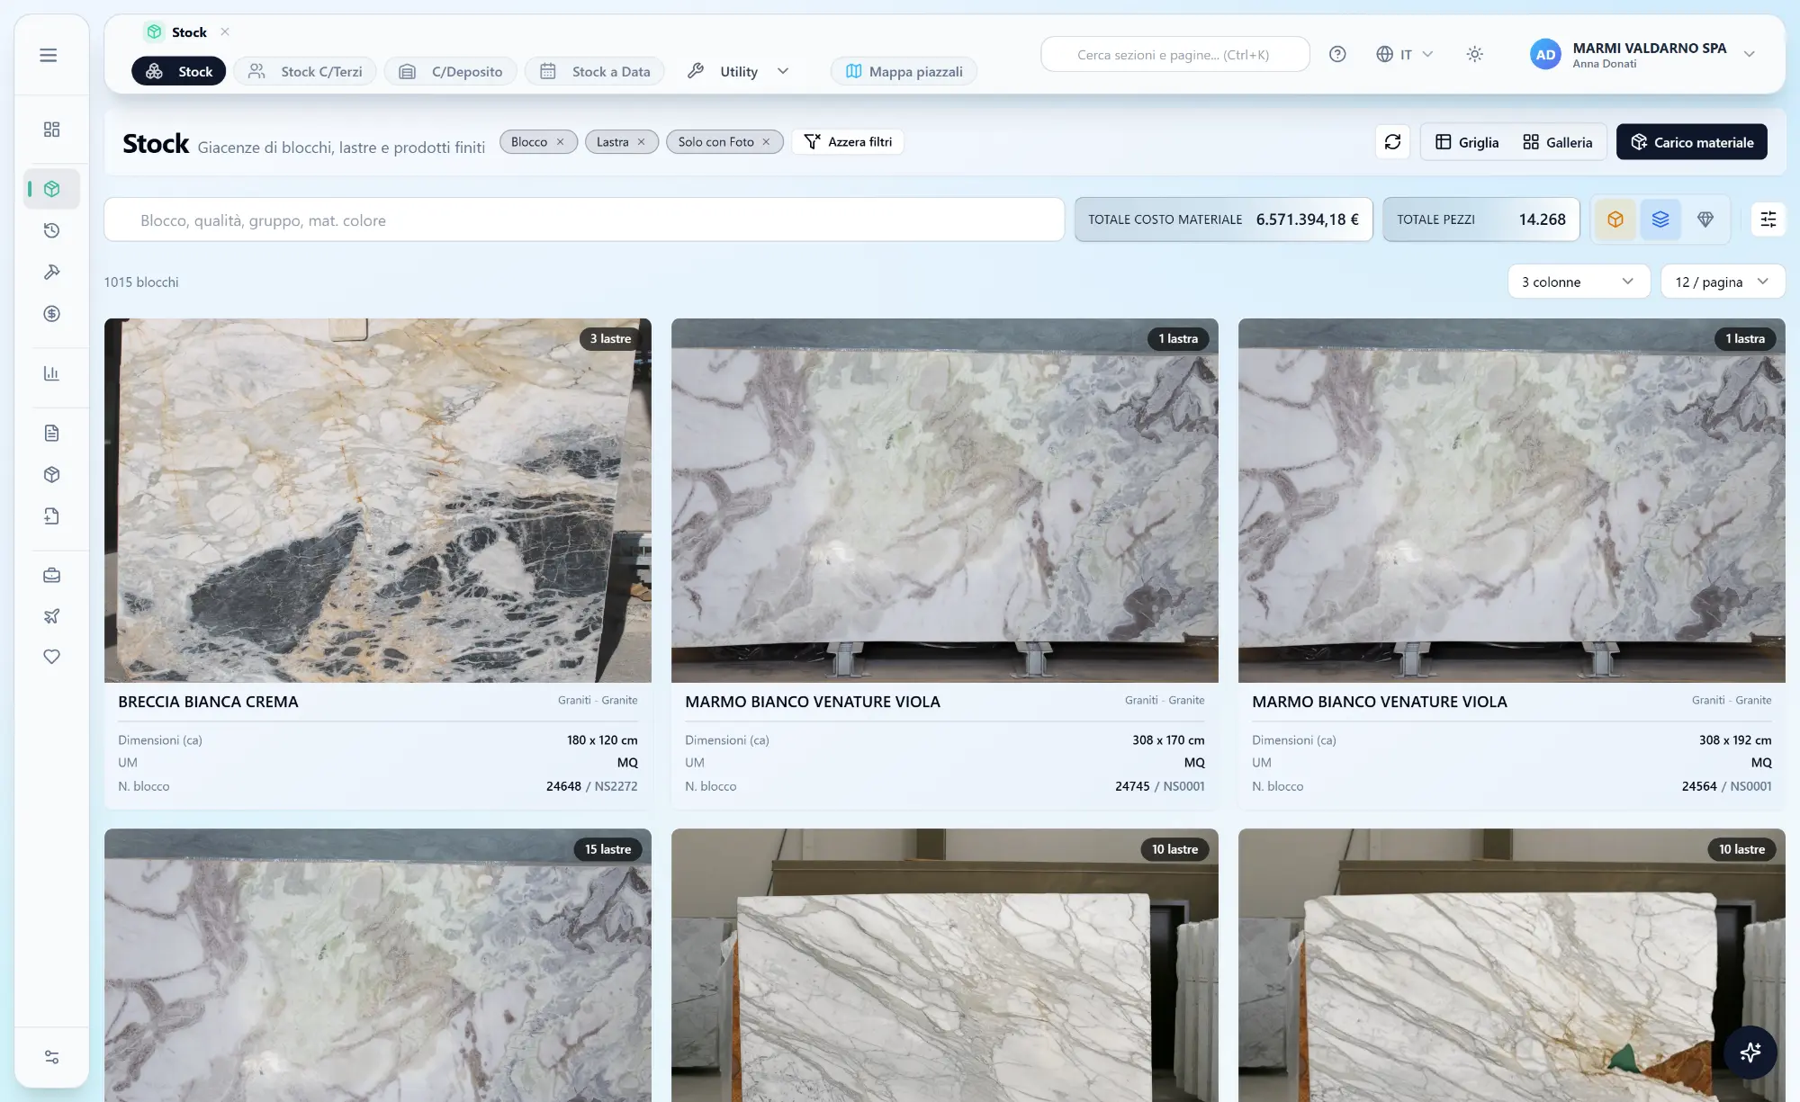
Task: Open the MARMO BIANCO VENATURE VIOLA 308 x 170 photo
Action: click(945, 500)
